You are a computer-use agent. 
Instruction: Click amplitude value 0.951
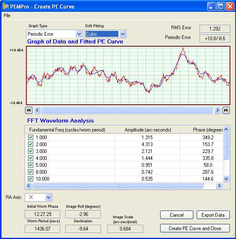(147, 165)
